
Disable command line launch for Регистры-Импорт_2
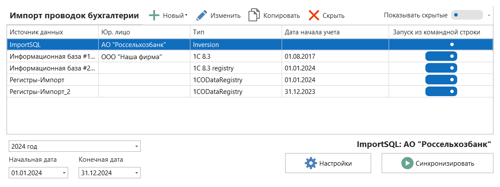point(441,91)
